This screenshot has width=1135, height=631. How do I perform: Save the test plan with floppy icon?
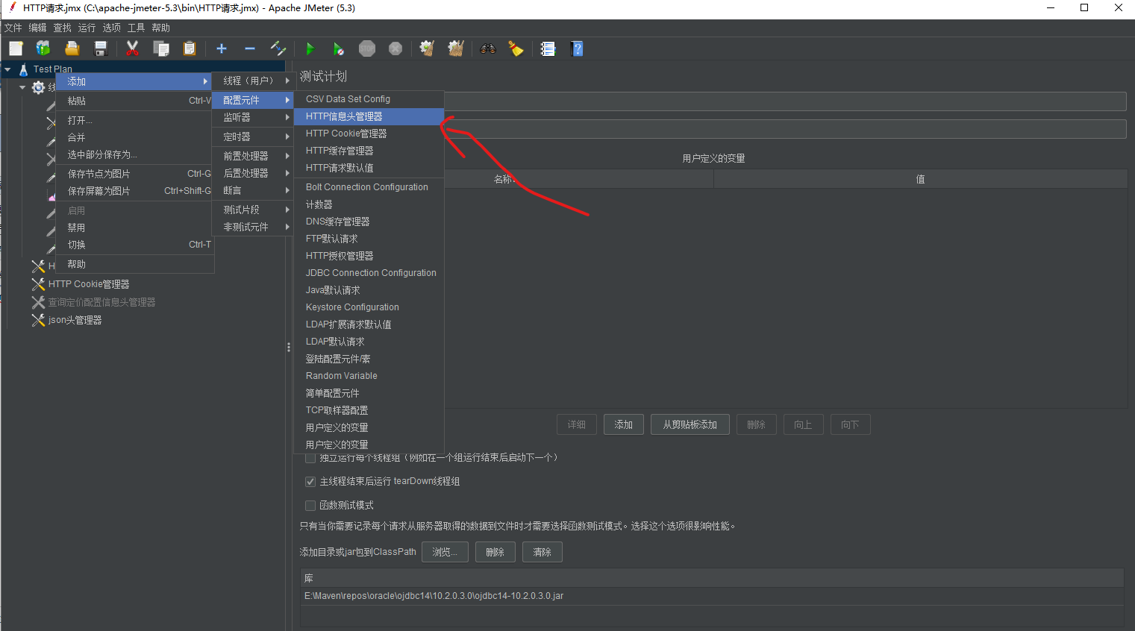(x=101, y=48)
